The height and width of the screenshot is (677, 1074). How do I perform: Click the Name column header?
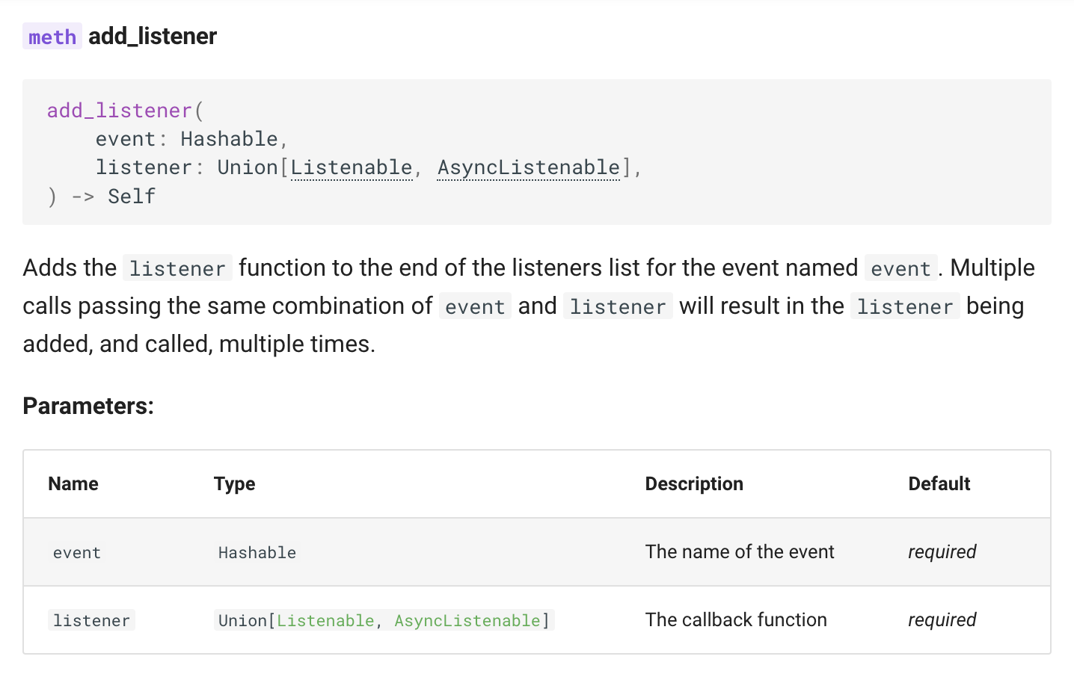[73, 484]
